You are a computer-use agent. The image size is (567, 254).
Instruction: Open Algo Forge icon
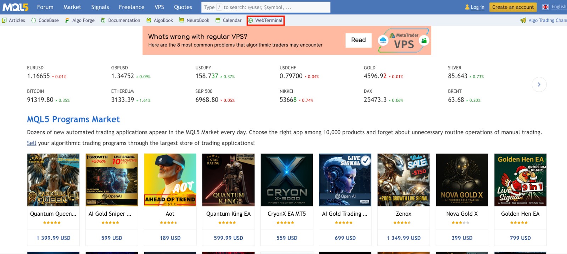pos(67,20)
